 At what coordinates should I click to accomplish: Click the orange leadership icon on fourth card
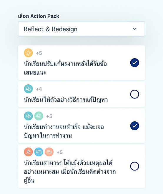pos(28,152)
